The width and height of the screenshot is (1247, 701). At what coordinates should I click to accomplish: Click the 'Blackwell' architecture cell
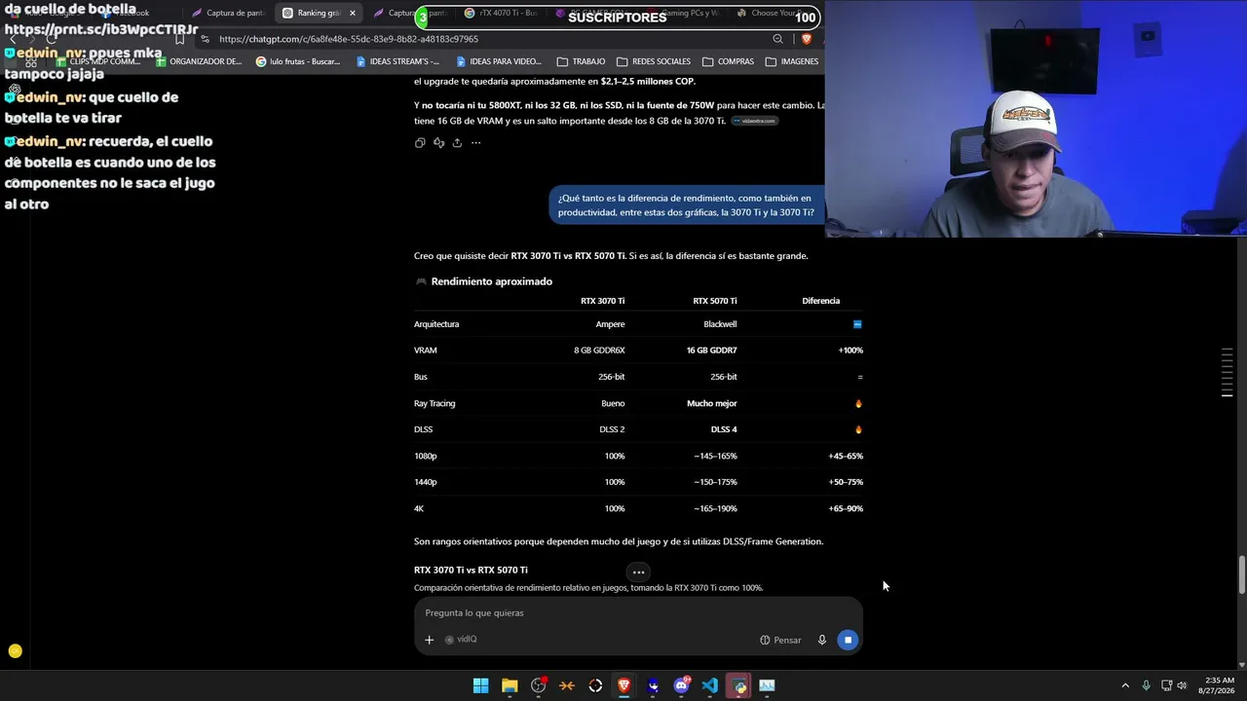click(720, 324)
